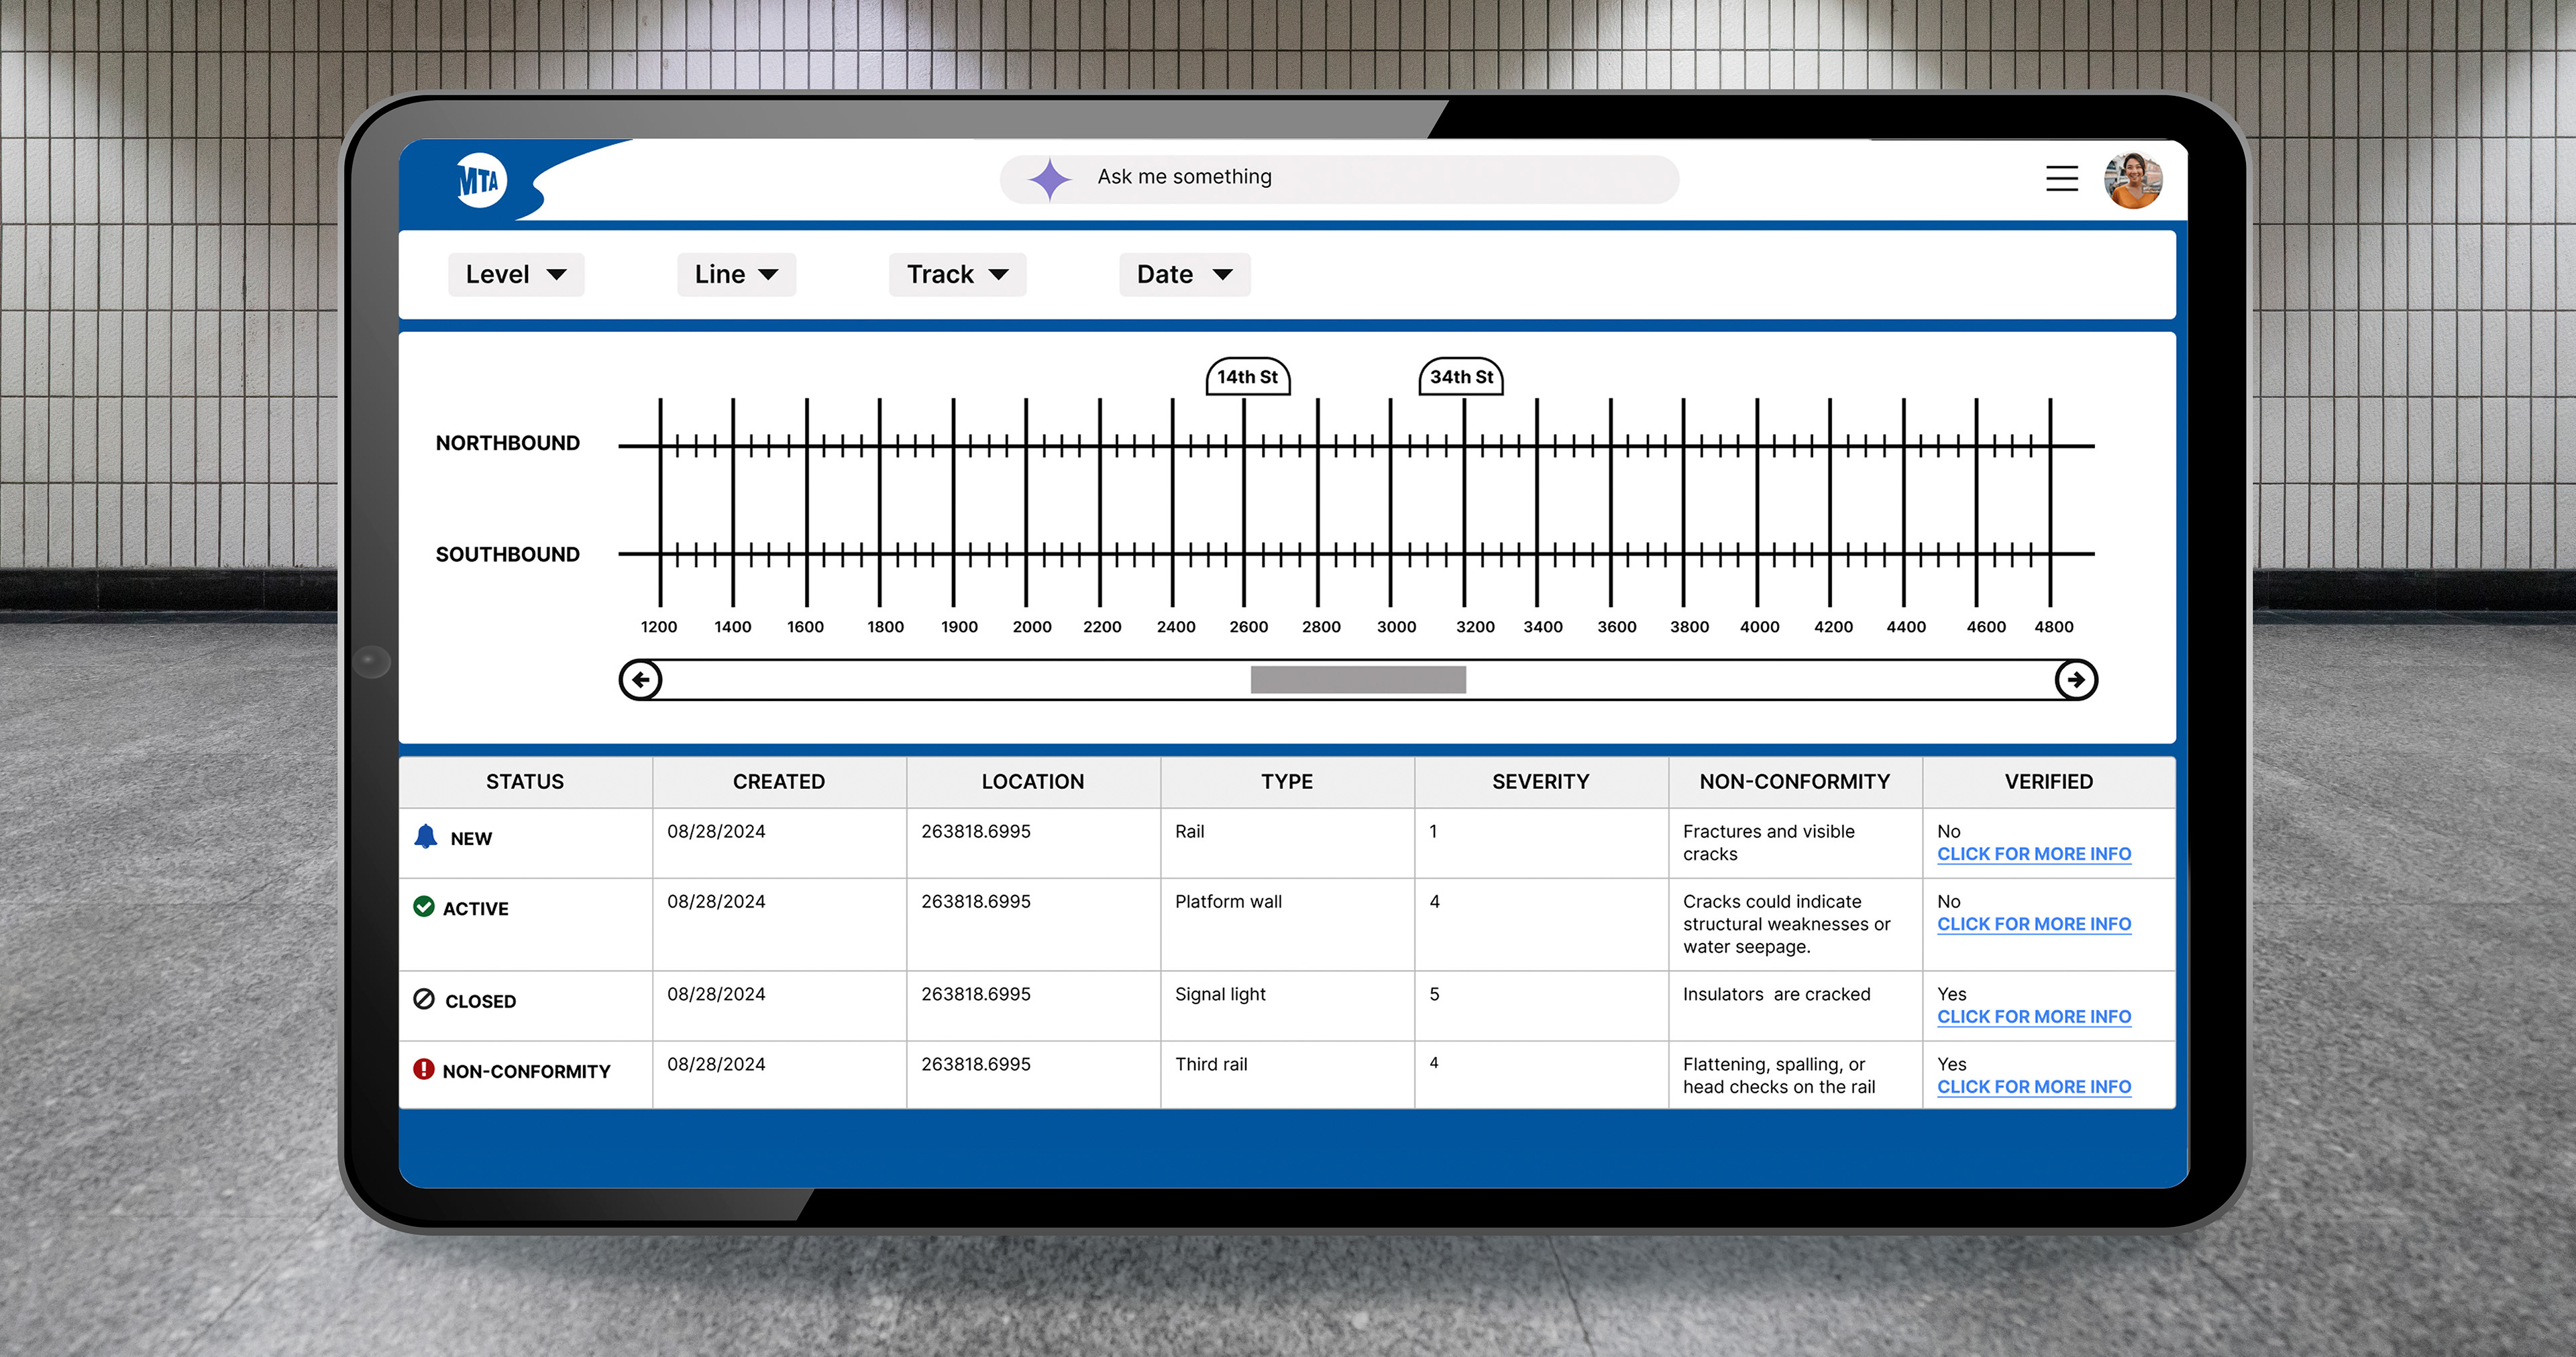Open the user profile avatar
This screenshot has height=1357, width=2576.
point(2133,180)
